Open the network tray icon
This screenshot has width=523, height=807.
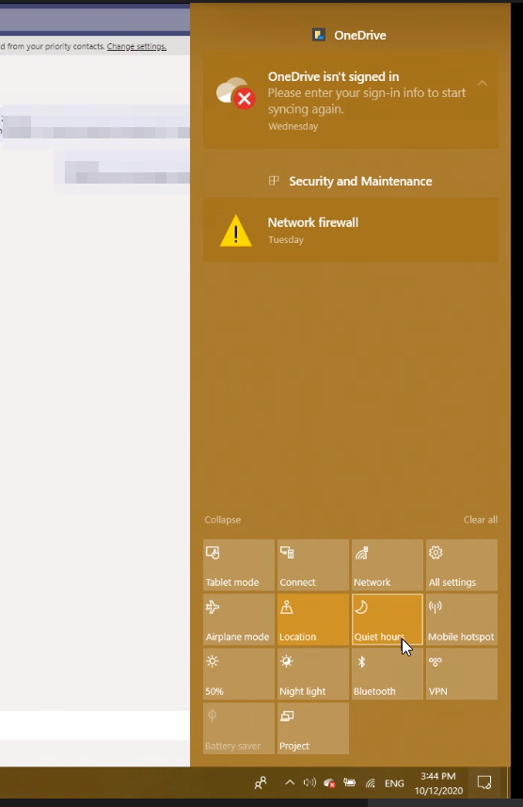pos(371,783)
